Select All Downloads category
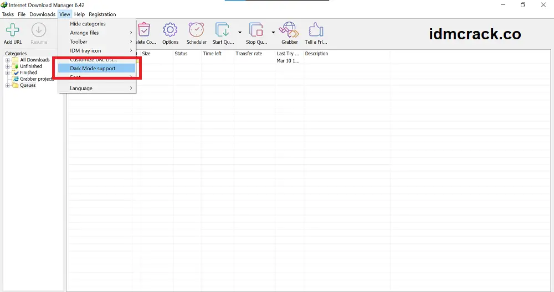 pyautogui.click(x=34, y=60)
